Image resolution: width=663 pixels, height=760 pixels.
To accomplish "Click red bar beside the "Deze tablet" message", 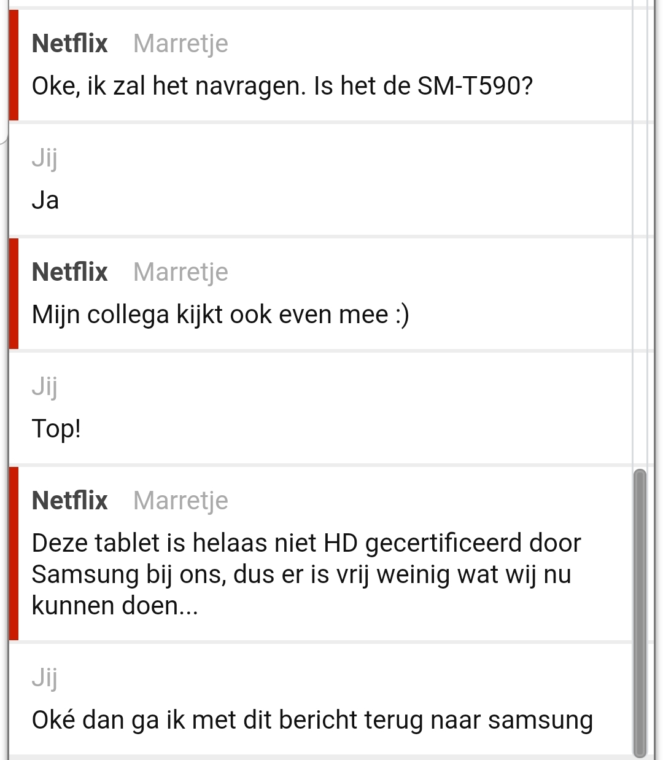I will click(14, 553).
